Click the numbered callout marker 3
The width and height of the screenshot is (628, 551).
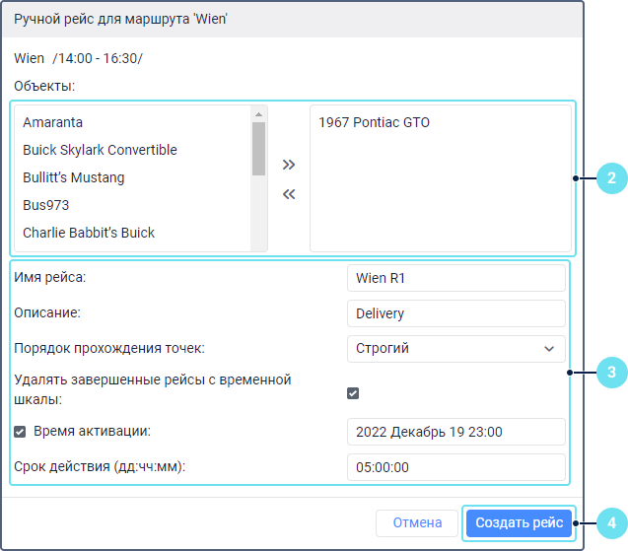point(610,373)
